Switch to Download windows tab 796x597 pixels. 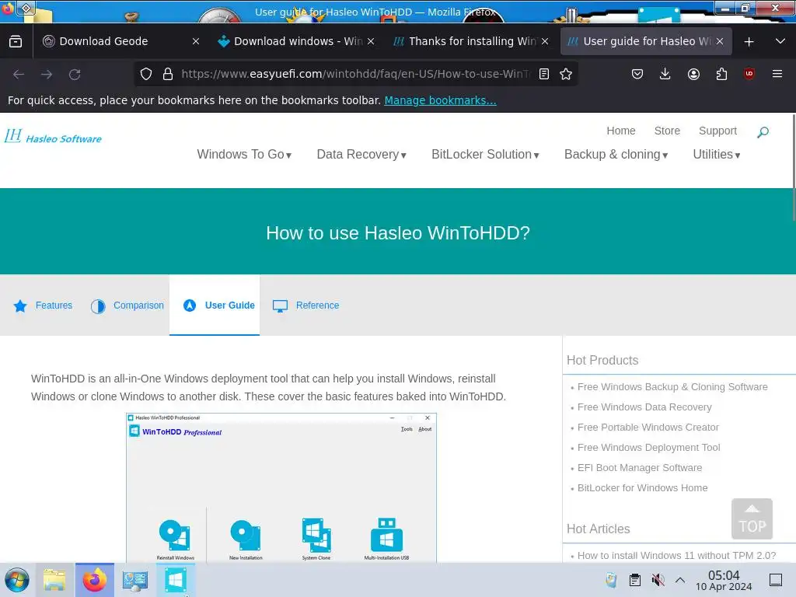click(298, 42)
